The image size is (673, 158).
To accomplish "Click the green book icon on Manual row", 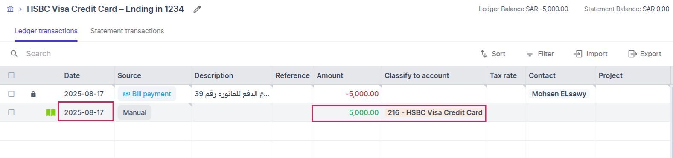I will (51, 112).
